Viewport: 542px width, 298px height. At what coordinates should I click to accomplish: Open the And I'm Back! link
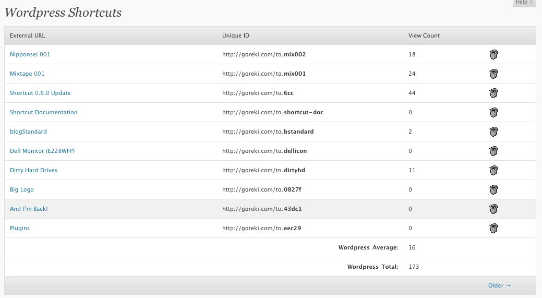pos(29,209)
